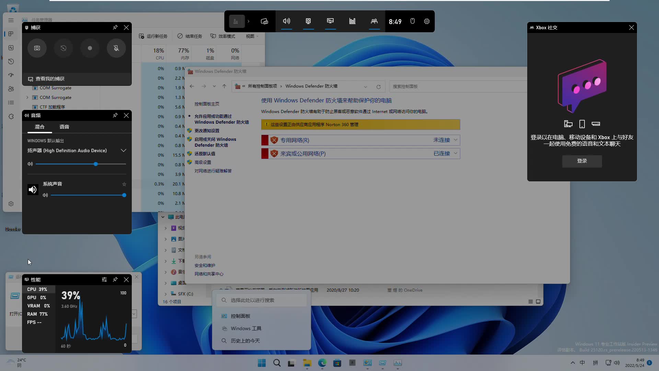Open options icon in the 性能 widget
The width and height of the screenshot is (659, 371).
pyautogui.click(x=104, y=279)
